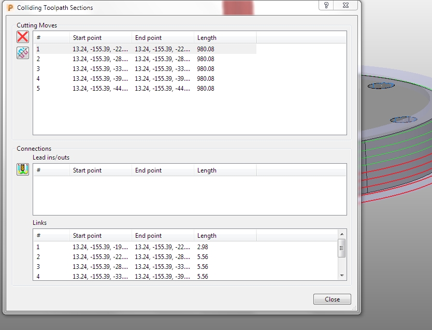Click the End point column header in Cutting Moves

tap(148, 37)
